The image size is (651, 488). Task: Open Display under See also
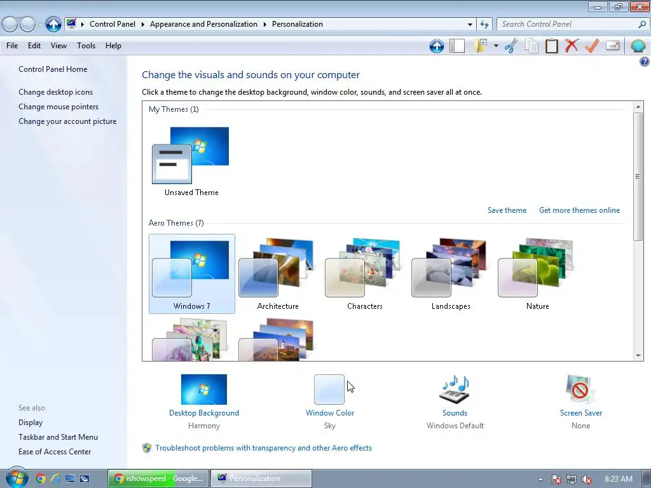[31, 423]
